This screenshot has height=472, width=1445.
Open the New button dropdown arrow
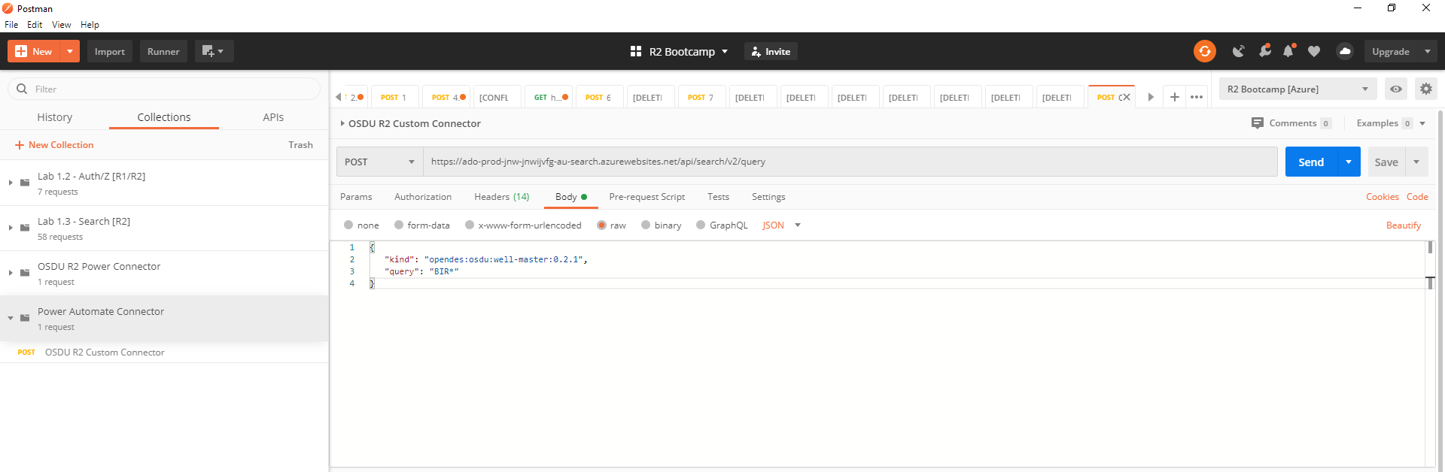69,51
